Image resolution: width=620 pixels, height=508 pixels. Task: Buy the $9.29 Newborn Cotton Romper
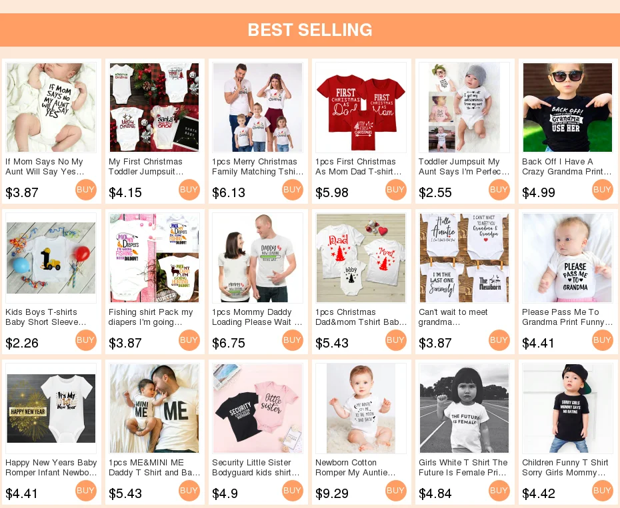[396, 491]
